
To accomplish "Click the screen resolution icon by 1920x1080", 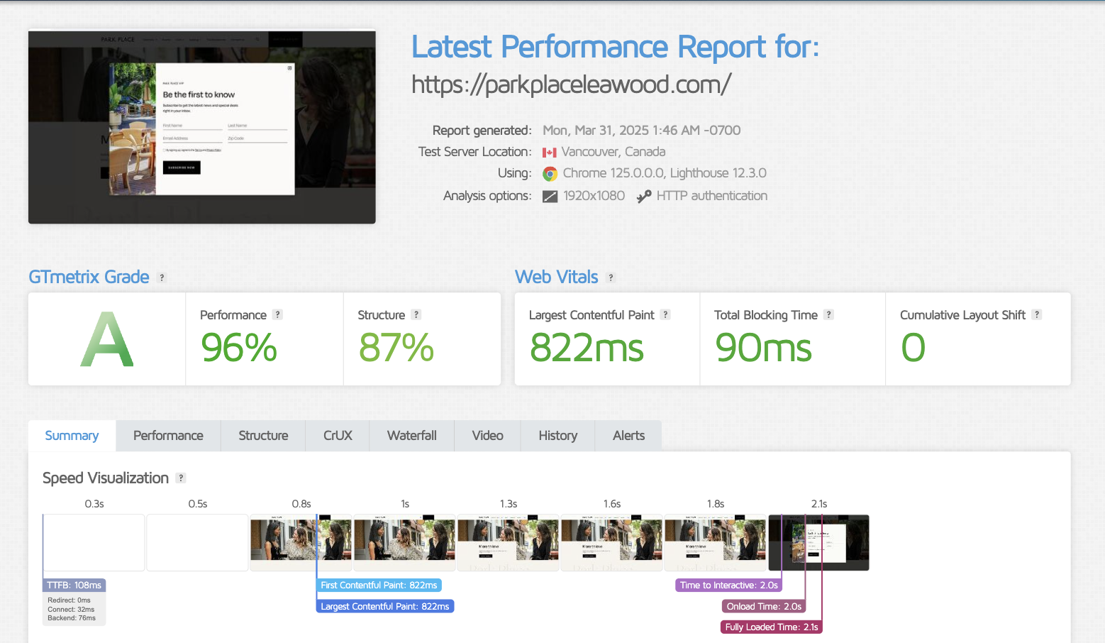I will click(550, 197).
